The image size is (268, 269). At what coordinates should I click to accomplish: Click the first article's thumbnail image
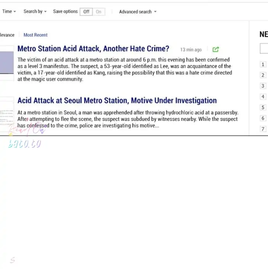[x=7, y=63]
